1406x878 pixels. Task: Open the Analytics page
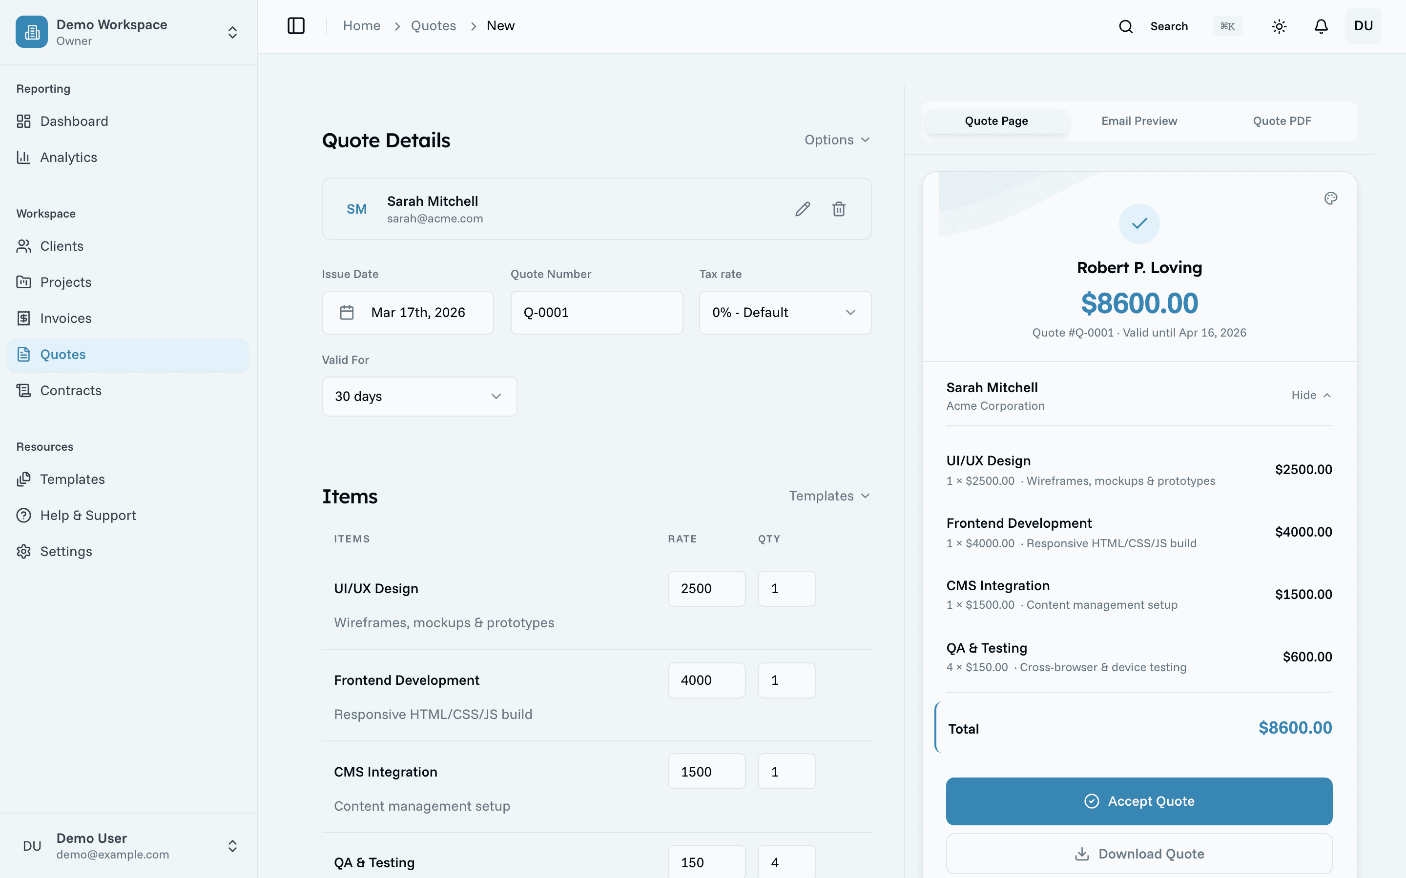coord(68,157)
